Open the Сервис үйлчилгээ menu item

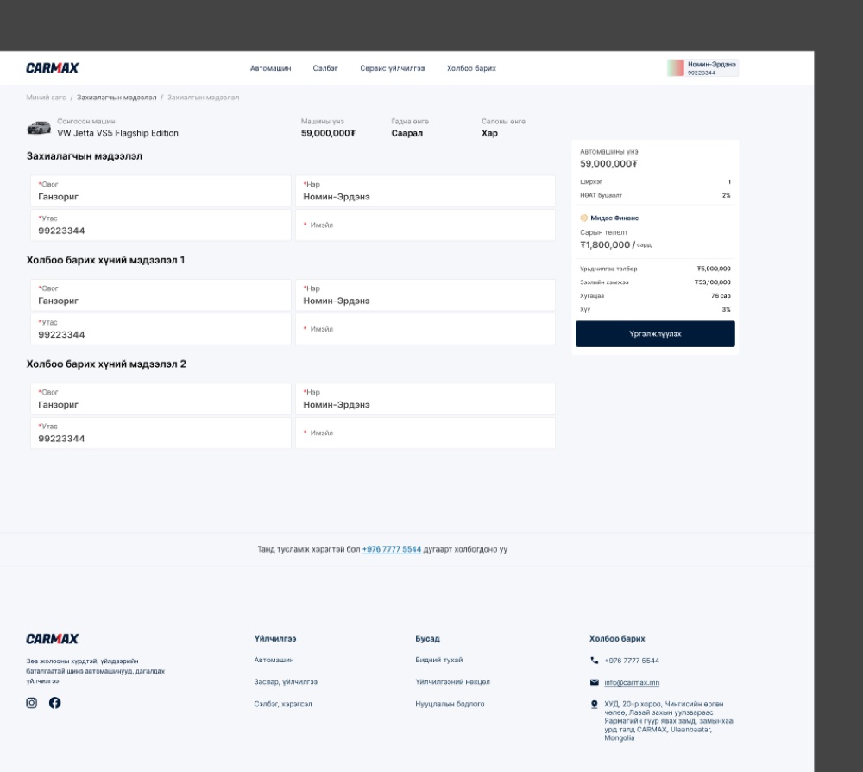pyautogui.click(x=393, y=68)
